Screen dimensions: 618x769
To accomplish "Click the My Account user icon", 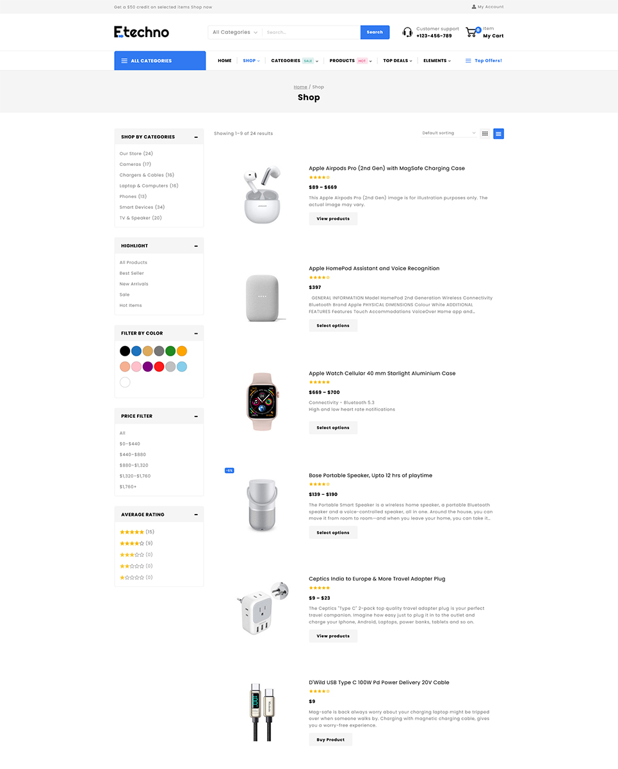I will point(474,7).
